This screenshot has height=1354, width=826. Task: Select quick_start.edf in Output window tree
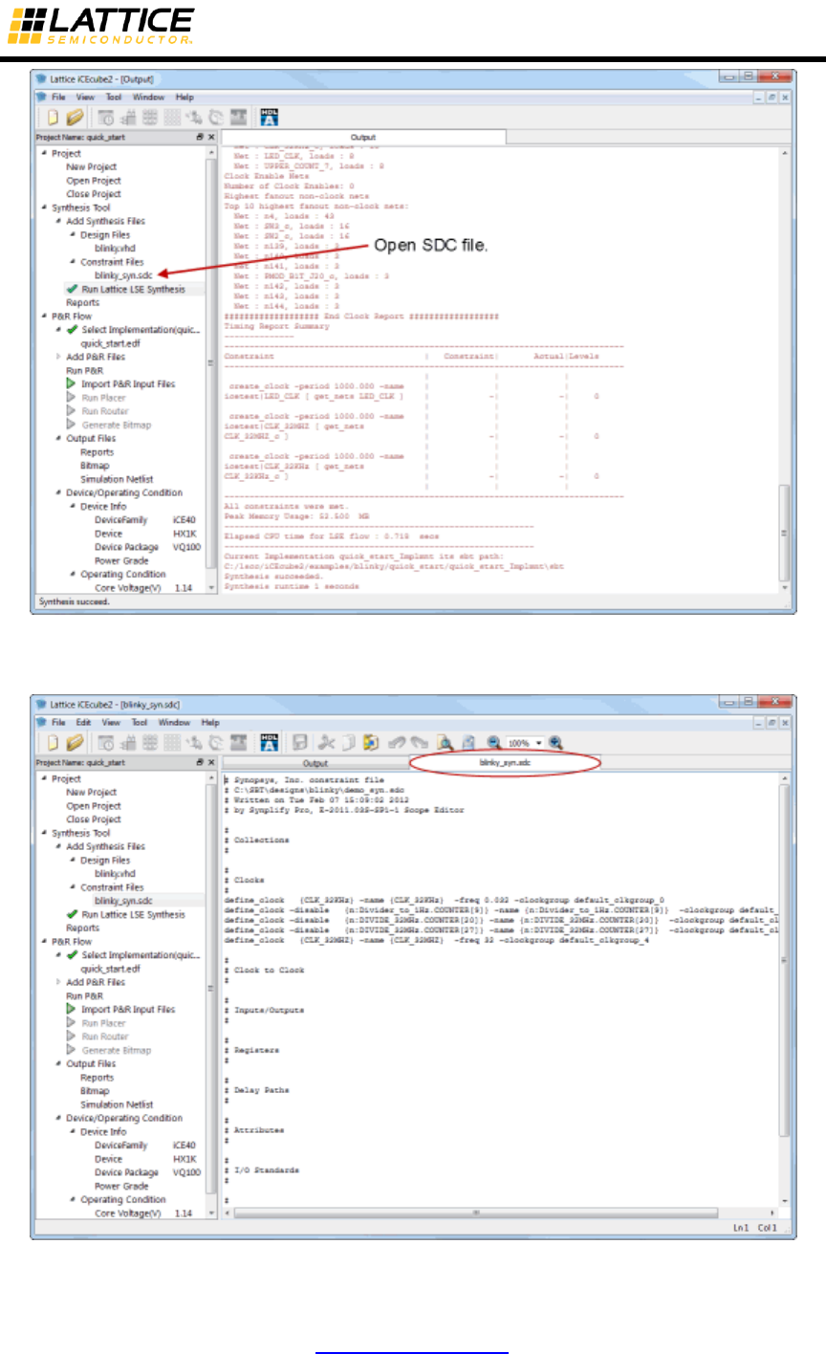point(111,343)
